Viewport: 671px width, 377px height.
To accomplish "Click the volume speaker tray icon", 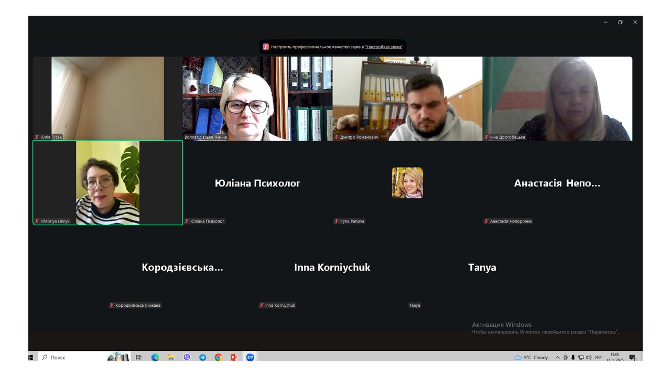I will 588,358.
